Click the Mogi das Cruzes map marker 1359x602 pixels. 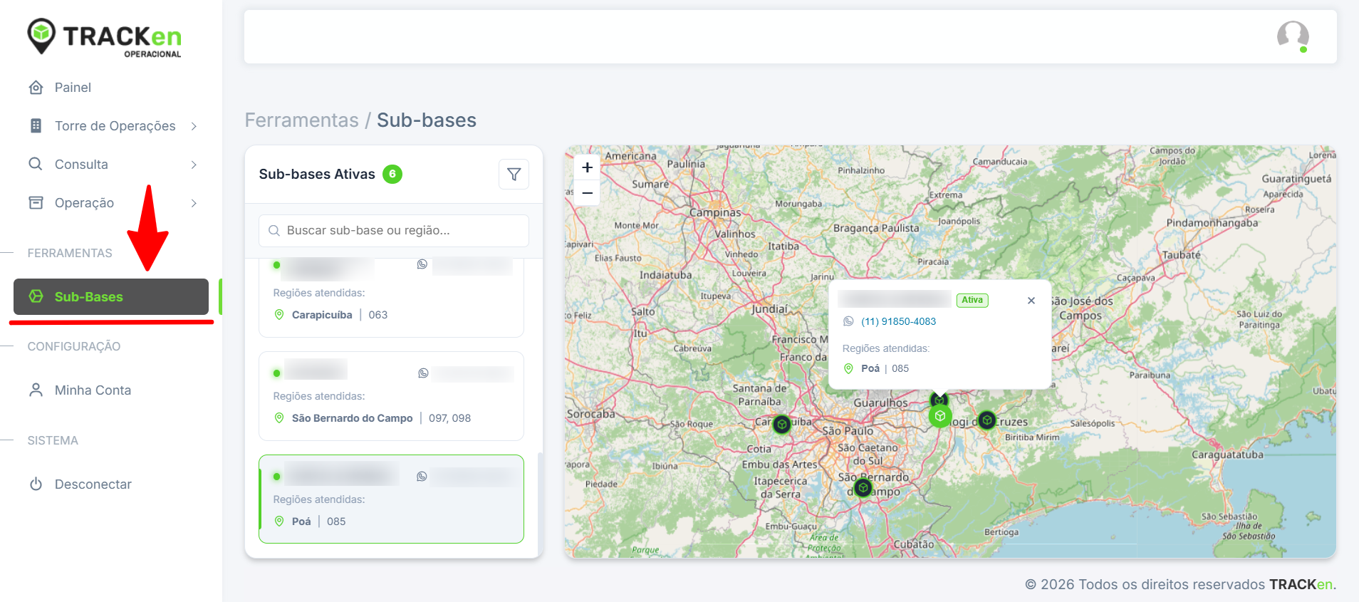(x=986, y=420)
